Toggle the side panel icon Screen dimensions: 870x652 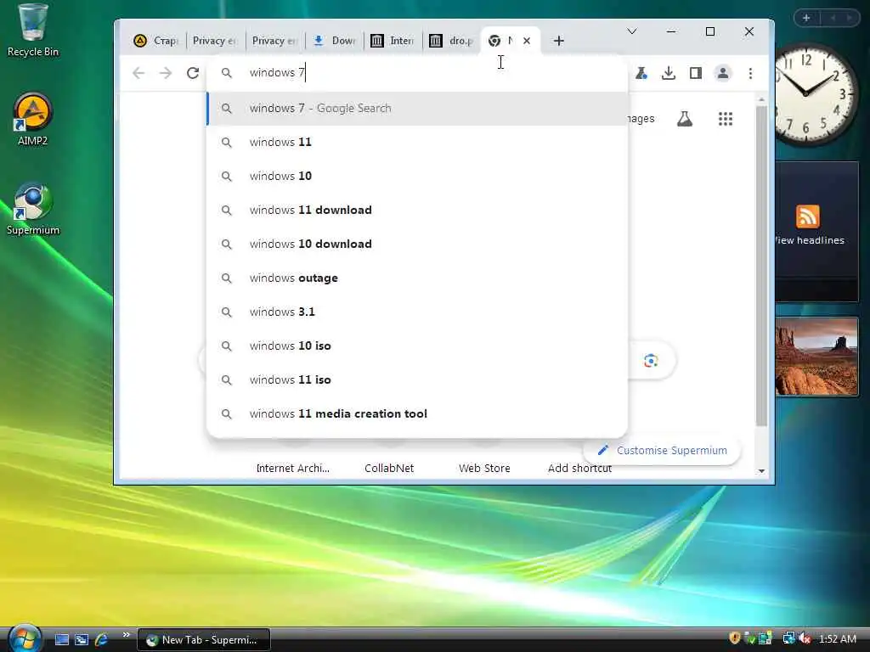[696, 73]
